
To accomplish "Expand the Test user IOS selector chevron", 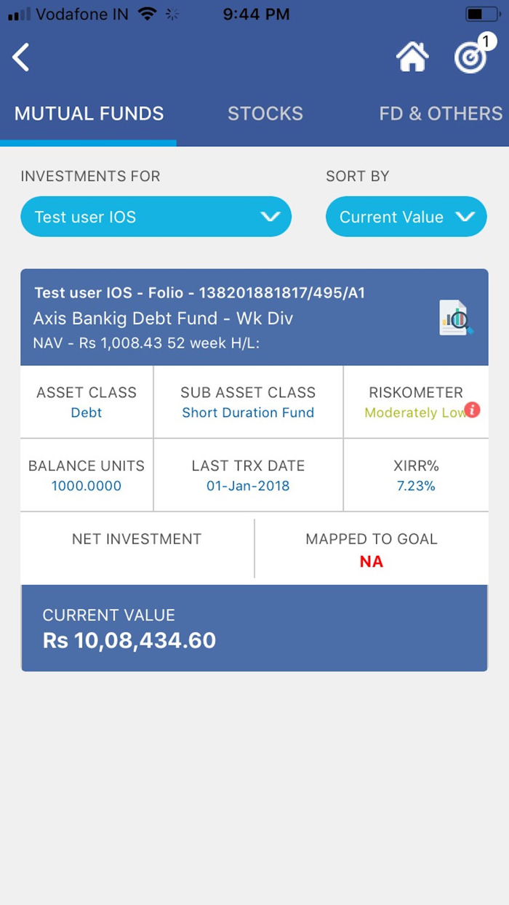I will click(270, 216).
